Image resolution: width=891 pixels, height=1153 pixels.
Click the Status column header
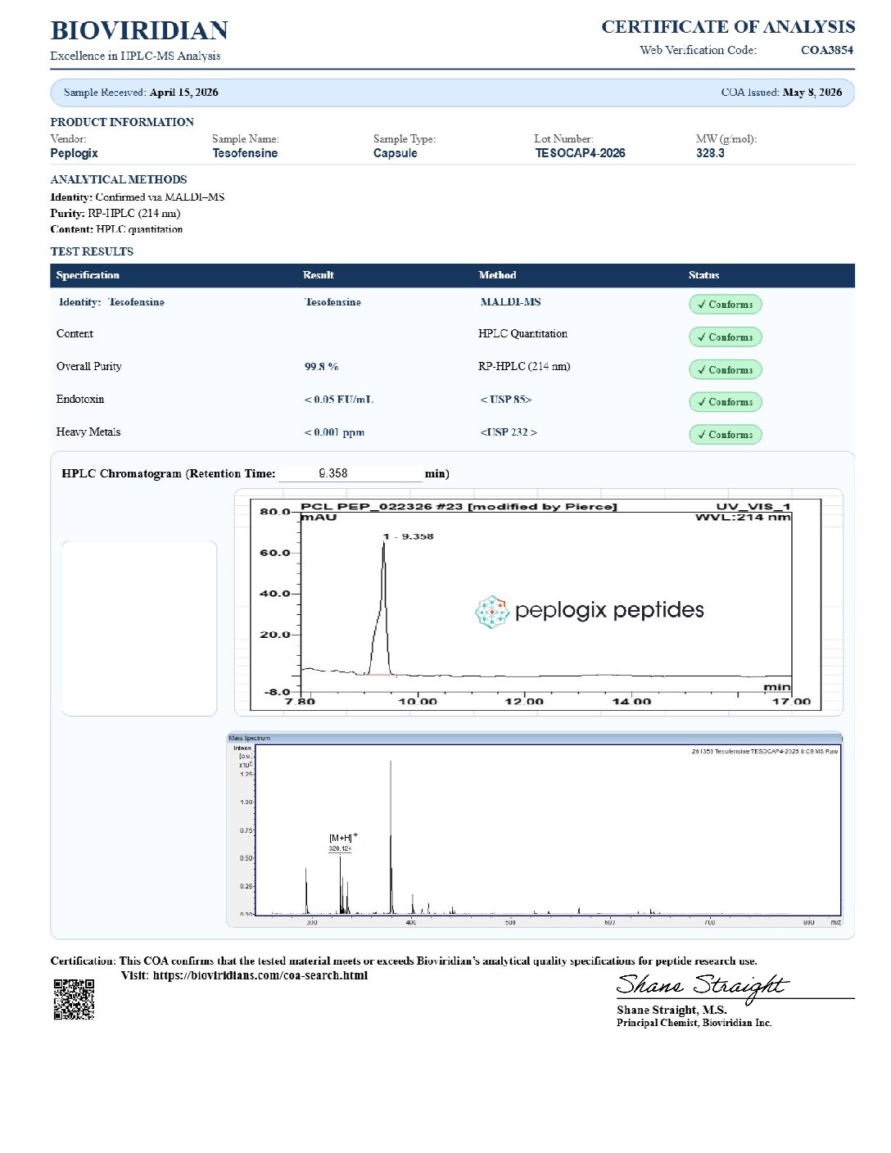click(x=703, y=275)
